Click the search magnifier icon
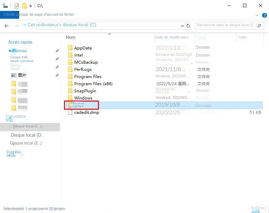The image size is (269, 213). [259, 26]
